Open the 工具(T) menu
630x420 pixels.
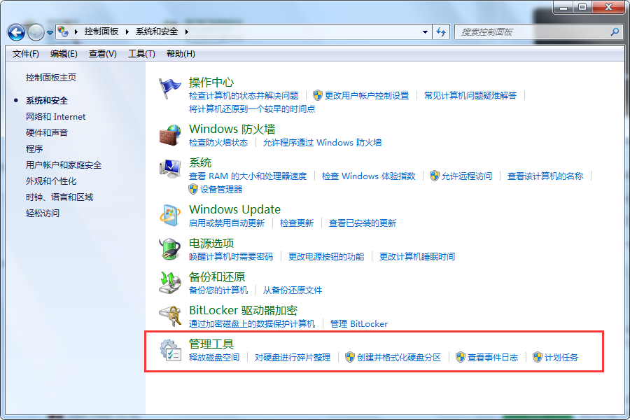tap(141, 54)
